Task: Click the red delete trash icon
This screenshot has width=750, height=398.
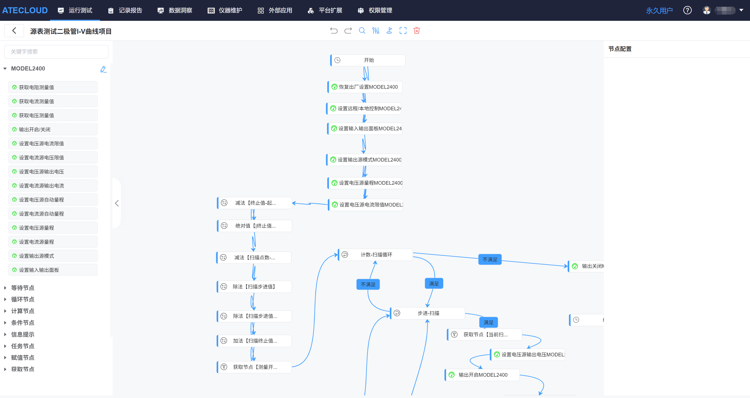Action: (417, 30)
